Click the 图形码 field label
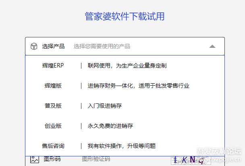 tap(52, 160)
